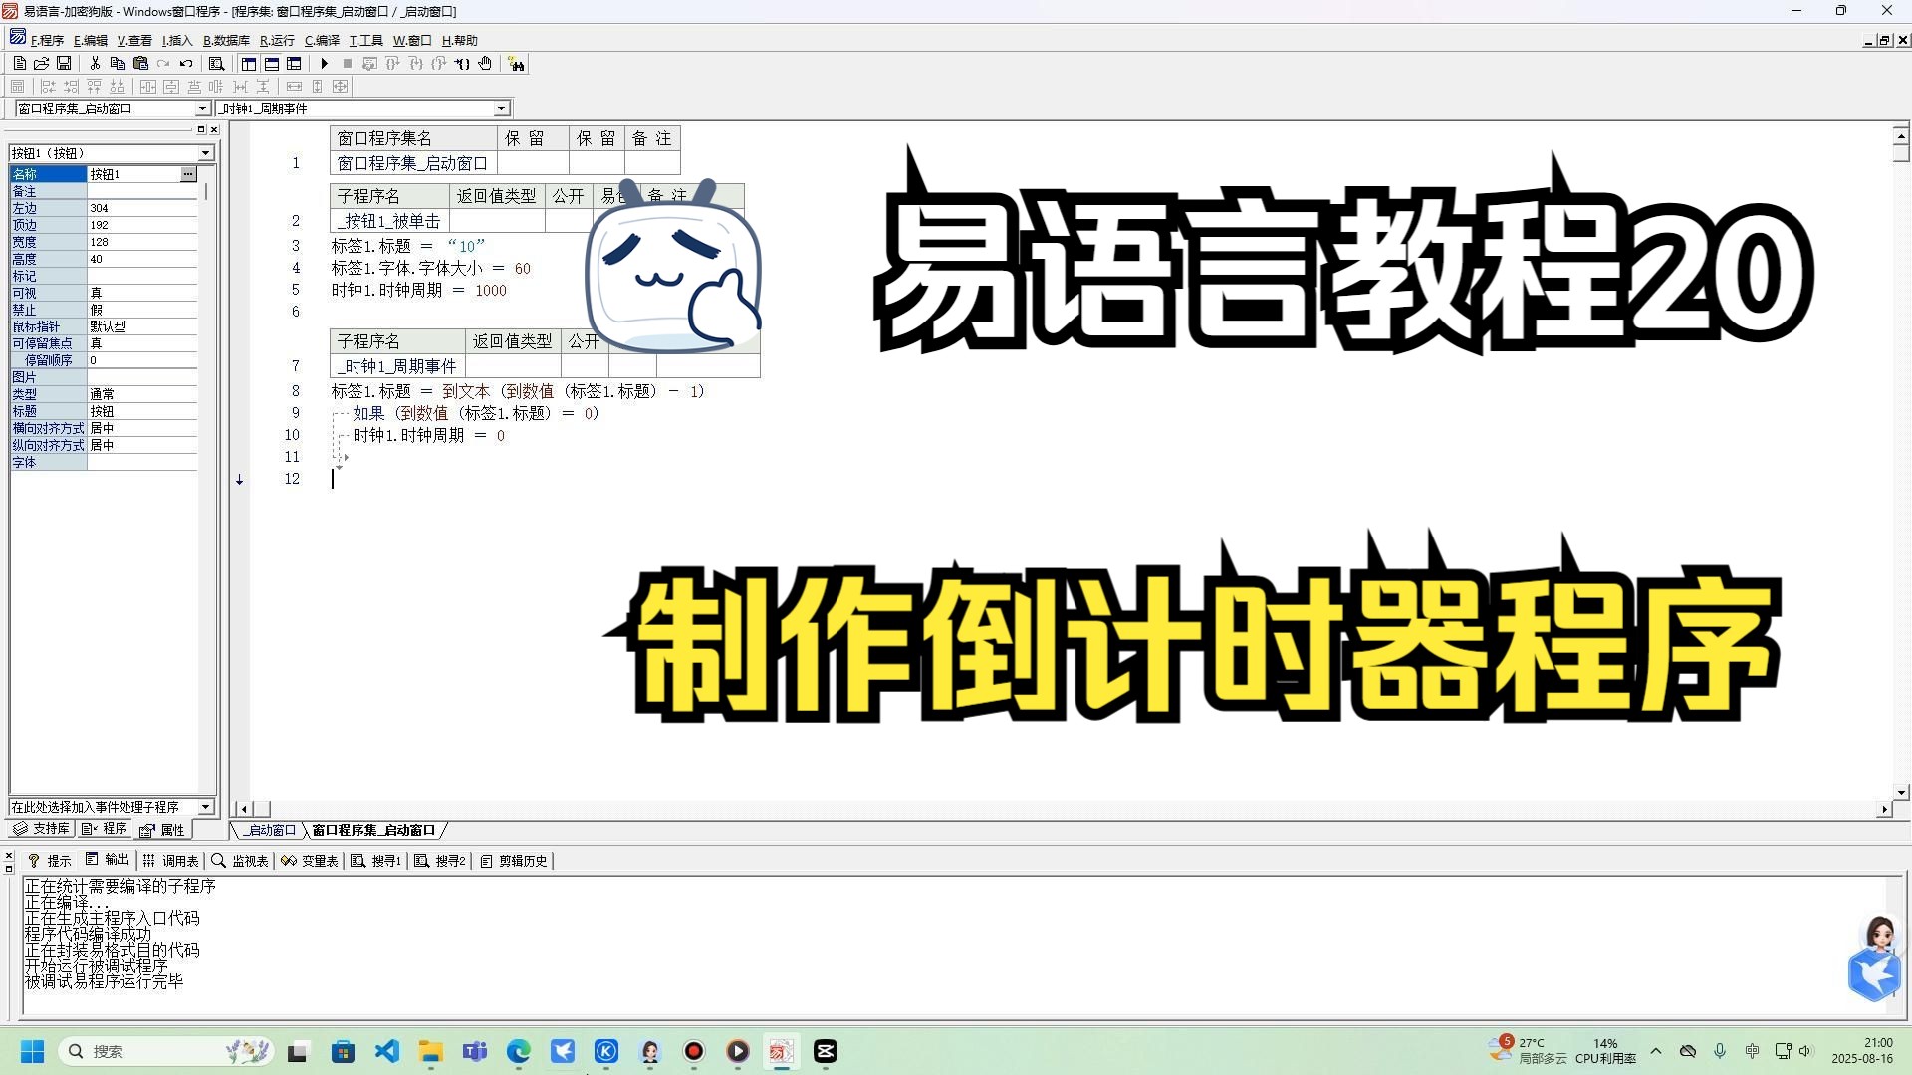
Task: Click the 左边 value field 304
Action: (142, 208)
